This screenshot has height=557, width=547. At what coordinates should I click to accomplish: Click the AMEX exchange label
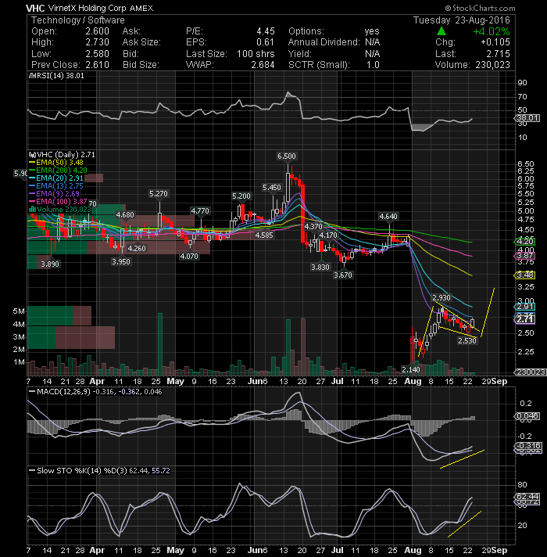coord(141,8)
